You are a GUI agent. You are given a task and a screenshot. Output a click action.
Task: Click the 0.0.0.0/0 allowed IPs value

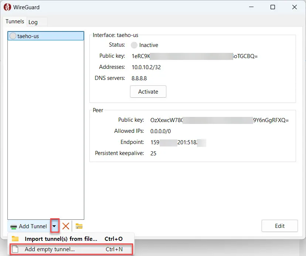coord(160,131)
